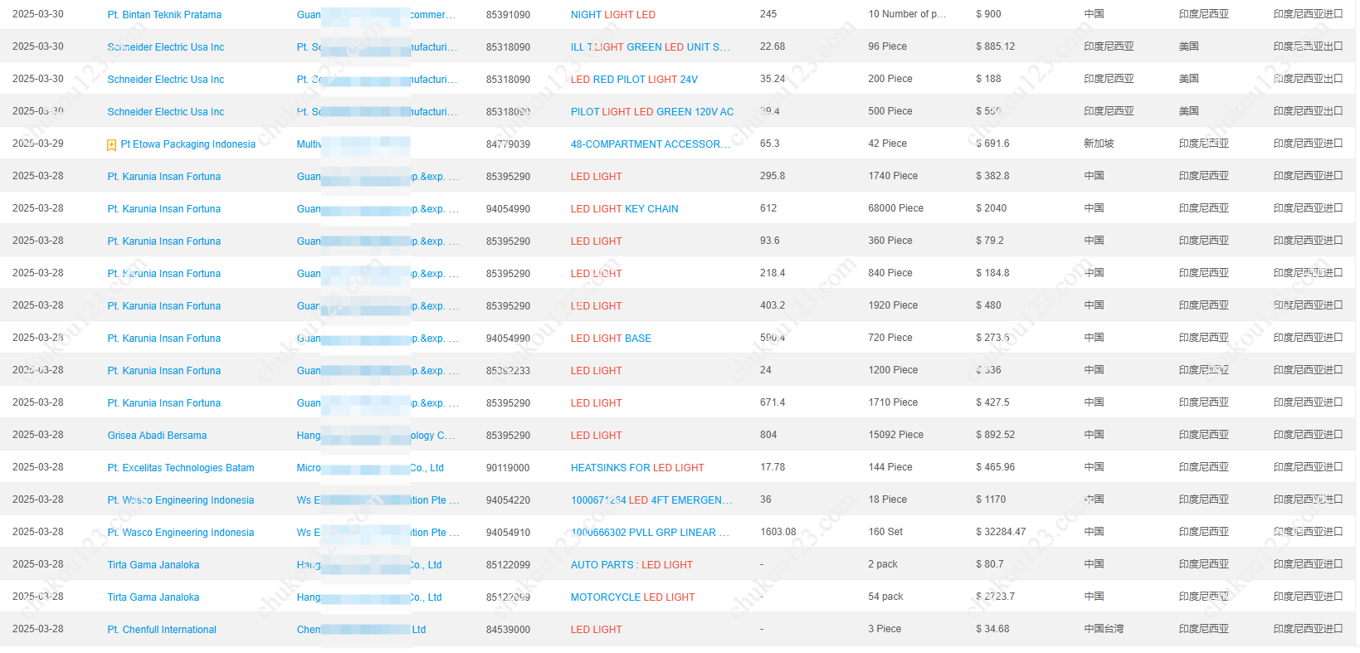Image resolution: width=1360 pixels, height=653 pixels.
Task: Open the HEATSINKS FOR LED LIGHT product link
Action: coord(637,468)
